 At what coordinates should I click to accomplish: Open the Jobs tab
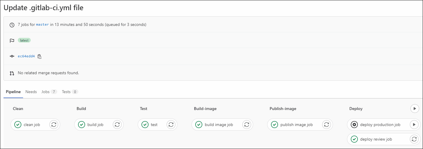coord(49,92)
